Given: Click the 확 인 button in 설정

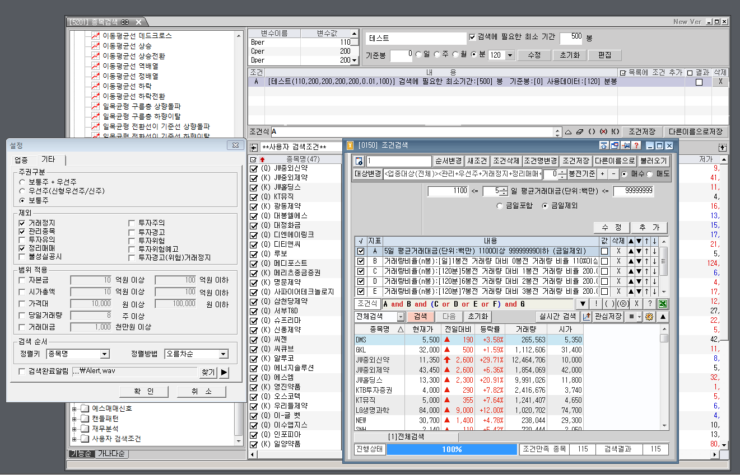Looking at the screenshot, I should click(143, 392).
